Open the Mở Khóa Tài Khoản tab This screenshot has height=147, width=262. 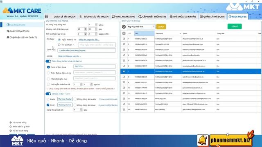183,17
